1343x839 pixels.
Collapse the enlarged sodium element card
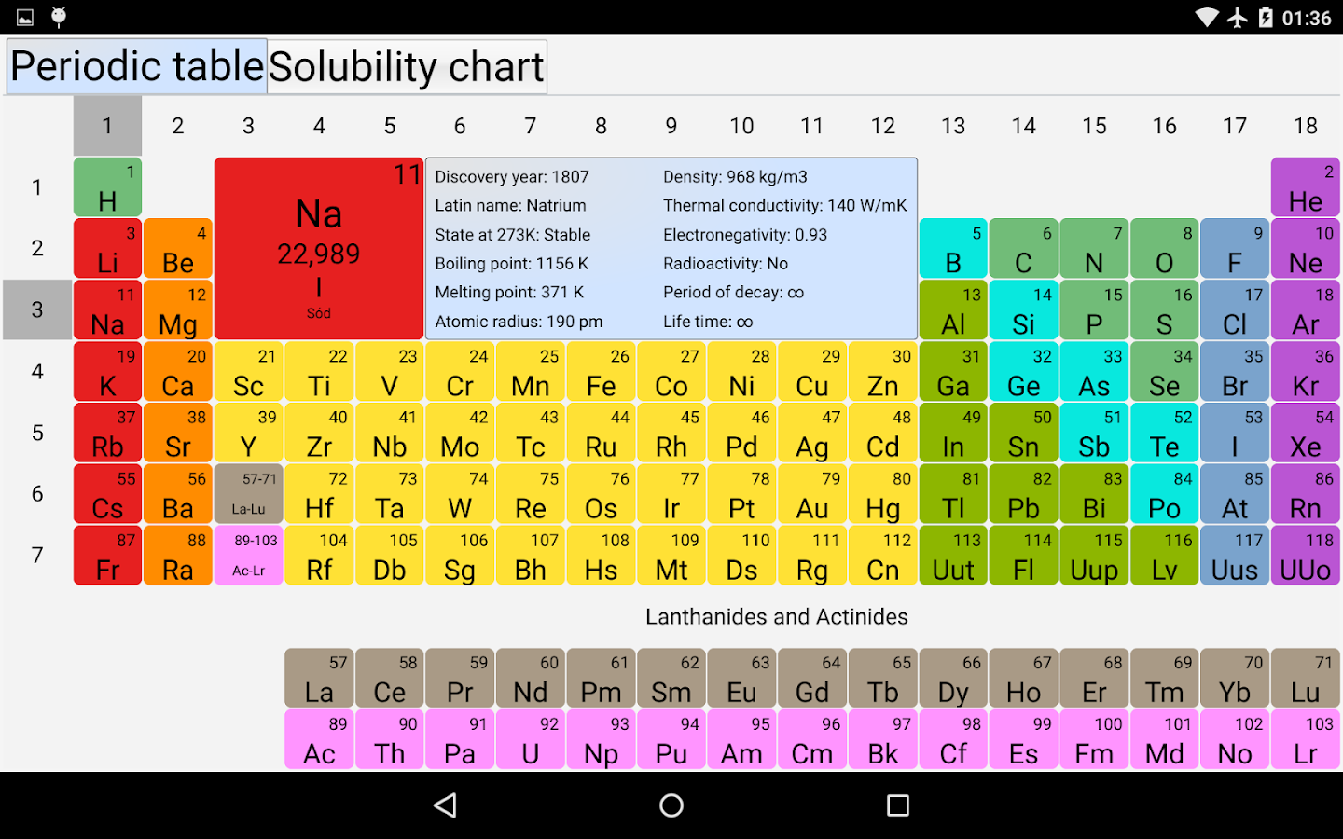317,247
